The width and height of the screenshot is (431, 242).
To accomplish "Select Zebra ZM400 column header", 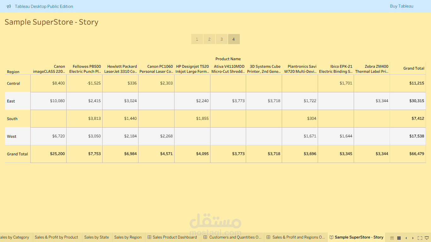I will (x=372, y=69).
